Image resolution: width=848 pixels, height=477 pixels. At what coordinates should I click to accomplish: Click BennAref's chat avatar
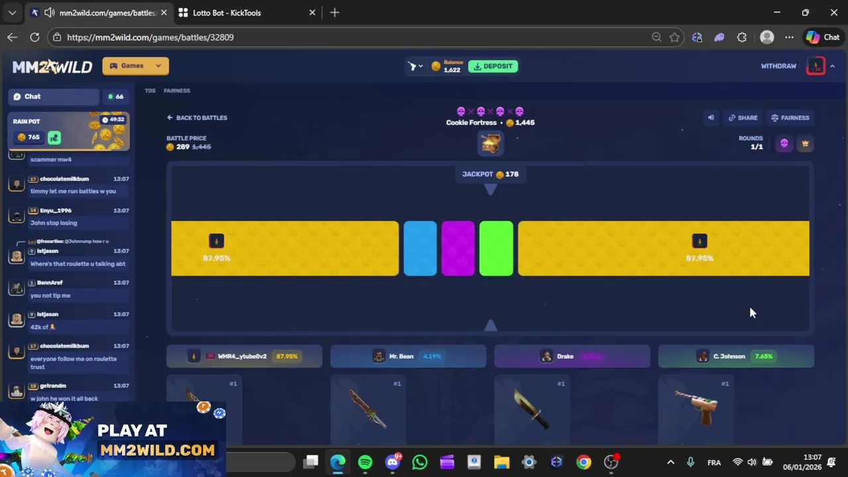[x=17, y=288]
